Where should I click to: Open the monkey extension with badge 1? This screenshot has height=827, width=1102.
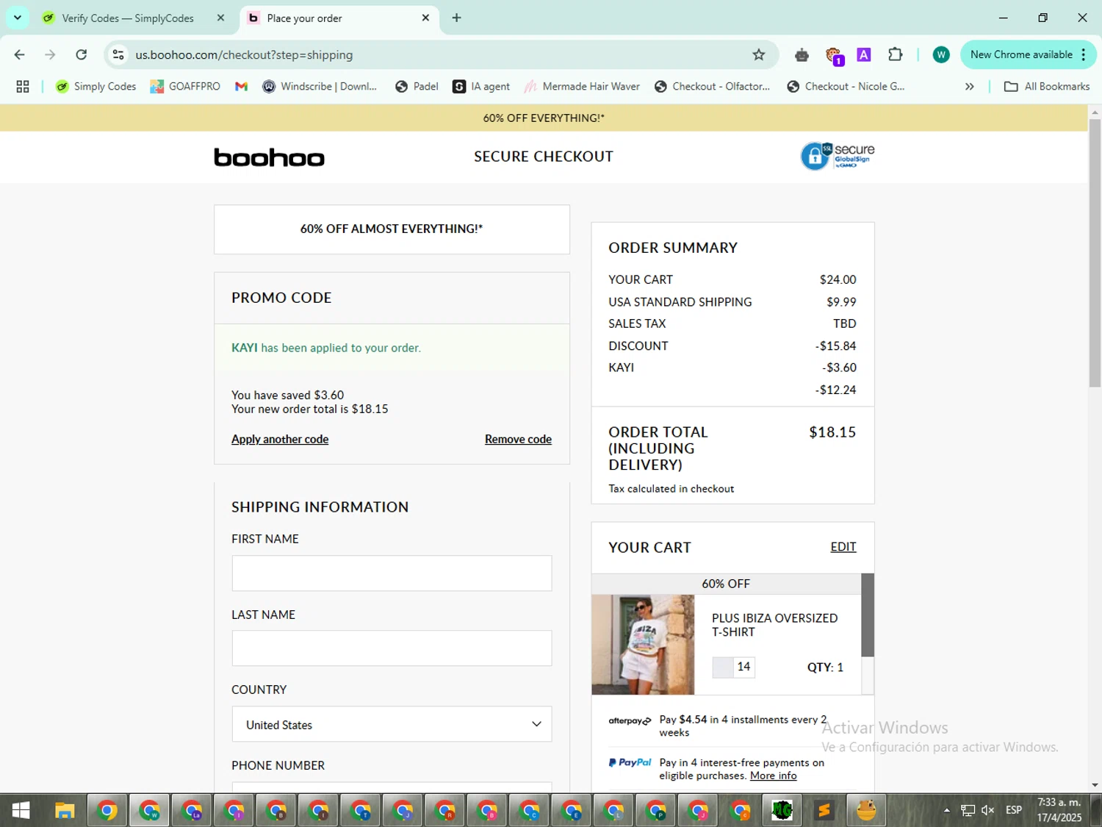[x=834, y=55]
